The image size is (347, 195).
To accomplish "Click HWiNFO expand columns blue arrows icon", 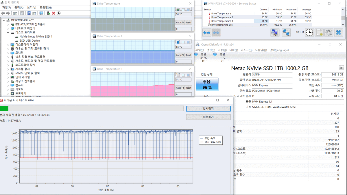I will pyautogui.click(x=207, y=33).
